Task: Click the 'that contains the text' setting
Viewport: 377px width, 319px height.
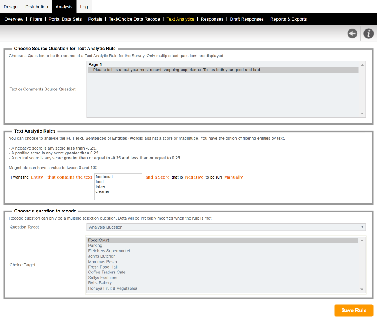Action: (69, 177)
